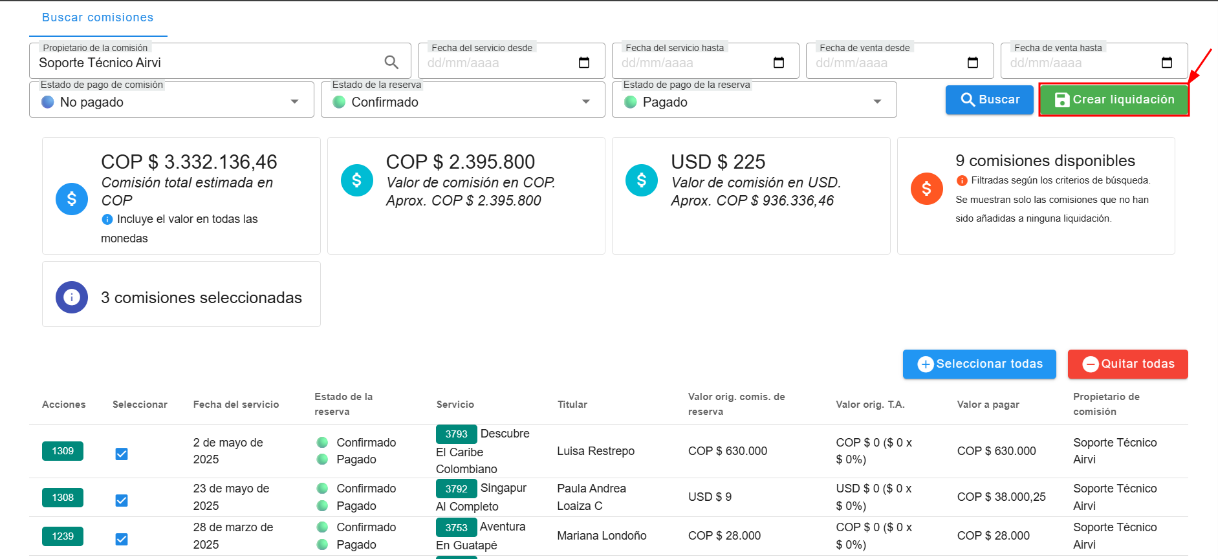Click info icon beside 3 comisiones seleccionadas
Viewport: 1218px width, 559px height.
coord(72,297)
